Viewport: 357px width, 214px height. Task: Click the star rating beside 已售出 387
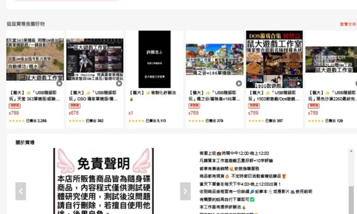[256, 121]
